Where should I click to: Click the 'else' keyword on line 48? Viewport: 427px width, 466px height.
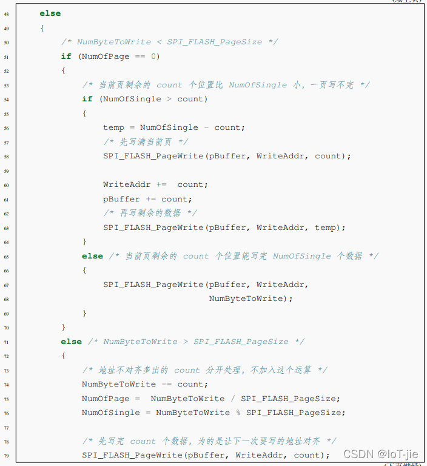coord(50,13)
